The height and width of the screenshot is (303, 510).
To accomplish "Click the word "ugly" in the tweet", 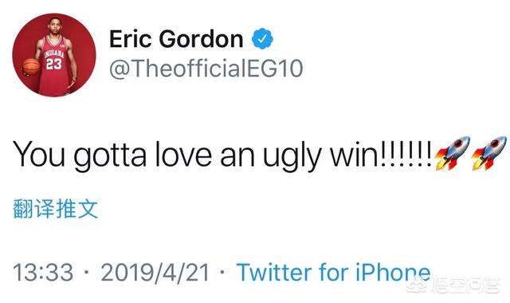I will point(292,155).
